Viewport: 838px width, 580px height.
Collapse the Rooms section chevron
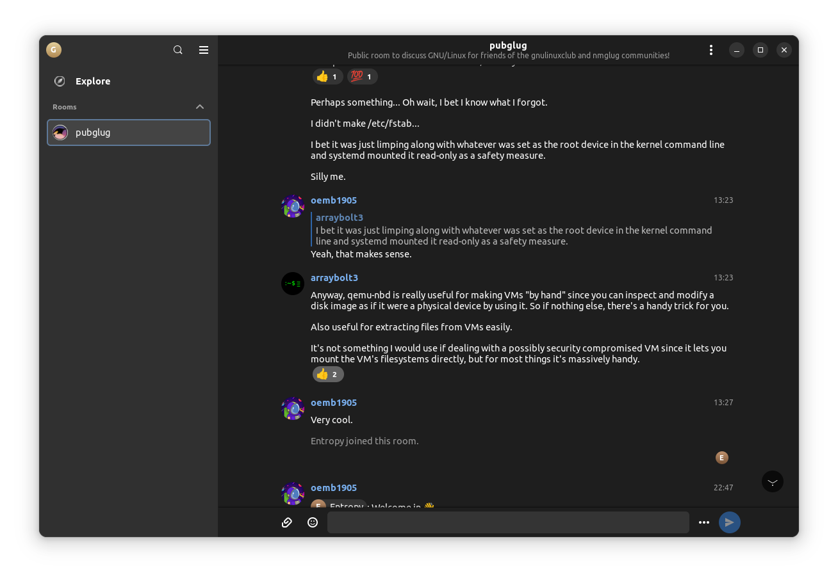tap(200, 106)
